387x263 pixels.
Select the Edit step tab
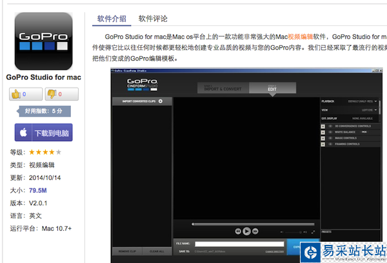click(x=272, y=88)
